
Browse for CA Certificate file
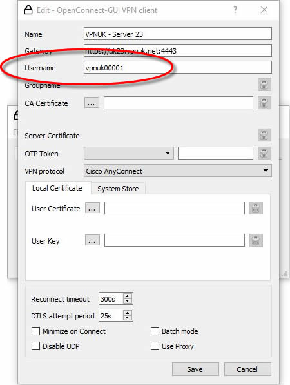92,103
